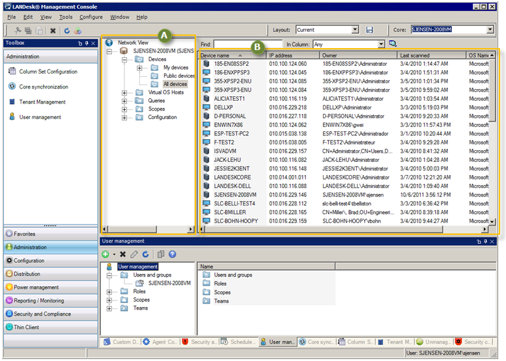The height and width of the screenshot is (361, 506).
Task: Open Core synchronization tool
Action: coord(44,87)
